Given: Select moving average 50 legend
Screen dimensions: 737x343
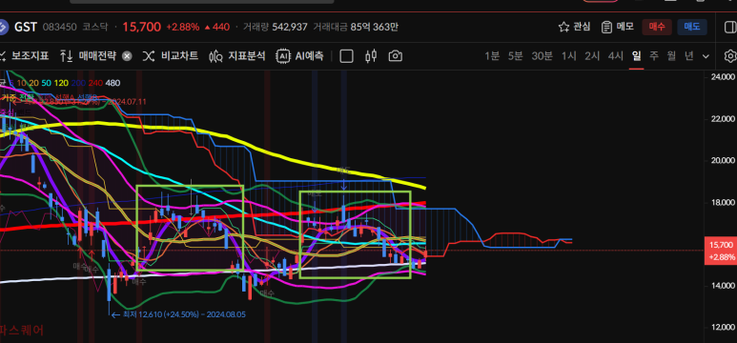Looking at the screenshot, I should coord(46,83).
